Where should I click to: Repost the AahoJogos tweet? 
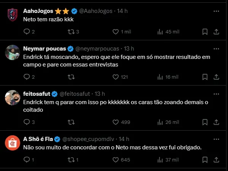[71, 32]
